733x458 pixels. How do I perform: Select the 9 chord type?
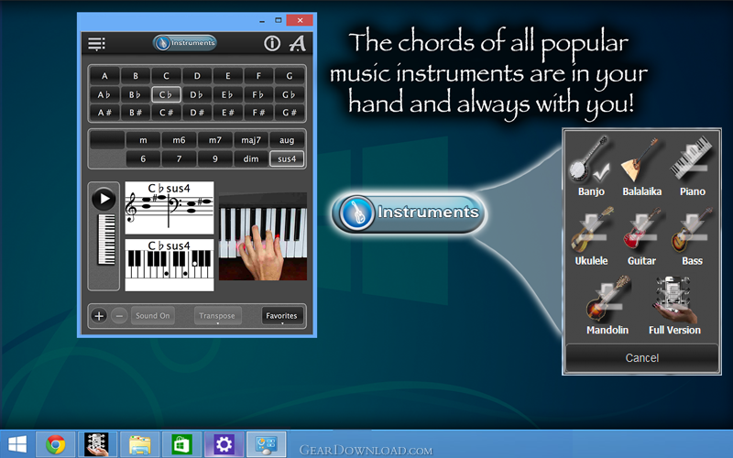215,158
